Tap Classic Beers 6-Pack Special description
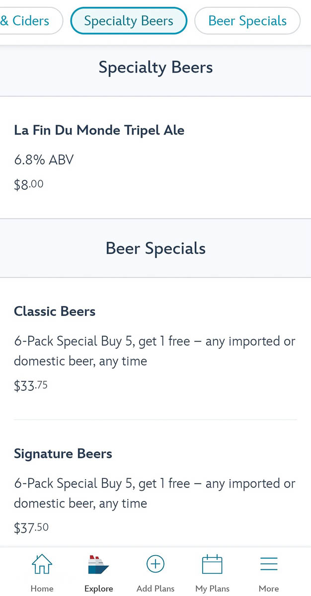Screen dimensions: 311x596 155,351
